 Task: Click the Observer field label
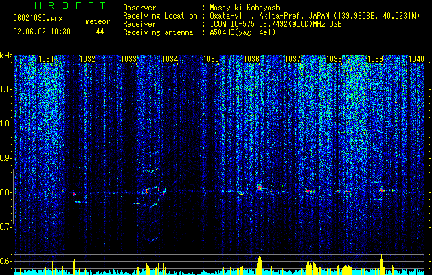[x=139, y=8]
